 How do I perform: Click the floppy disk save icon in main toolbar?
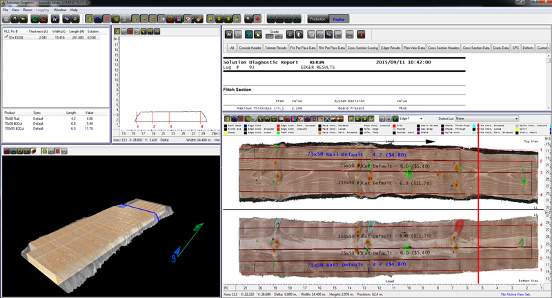(x=14, y=19)
